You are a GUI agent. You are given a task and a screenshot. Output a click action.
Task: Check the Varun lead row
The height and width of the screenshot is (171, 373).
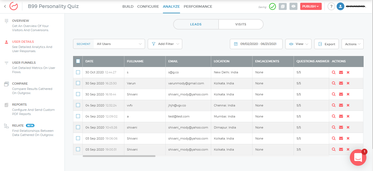pos(78,83)
